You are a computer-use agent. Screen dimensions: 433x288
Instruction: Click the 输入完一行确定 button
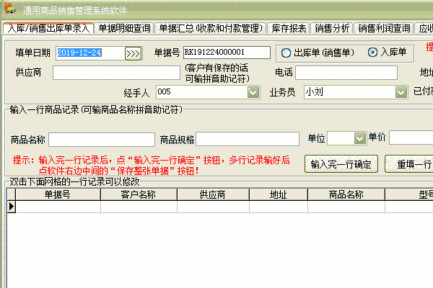coord(341,164)
